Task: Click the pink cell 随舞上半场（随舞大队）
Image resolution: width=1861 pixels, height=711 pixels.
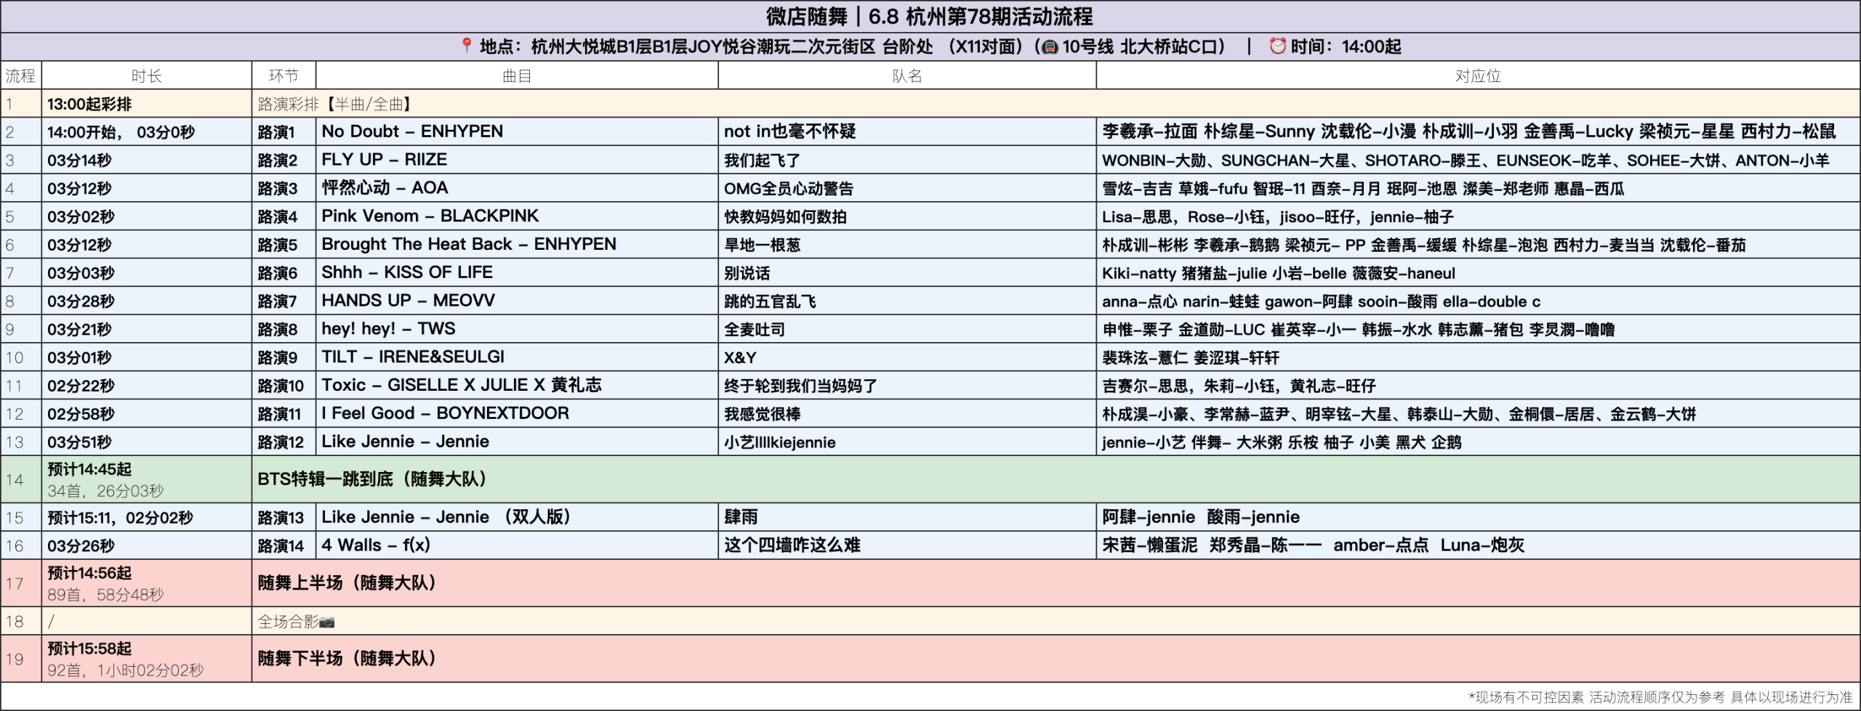Action: [x=1056, y=583]
